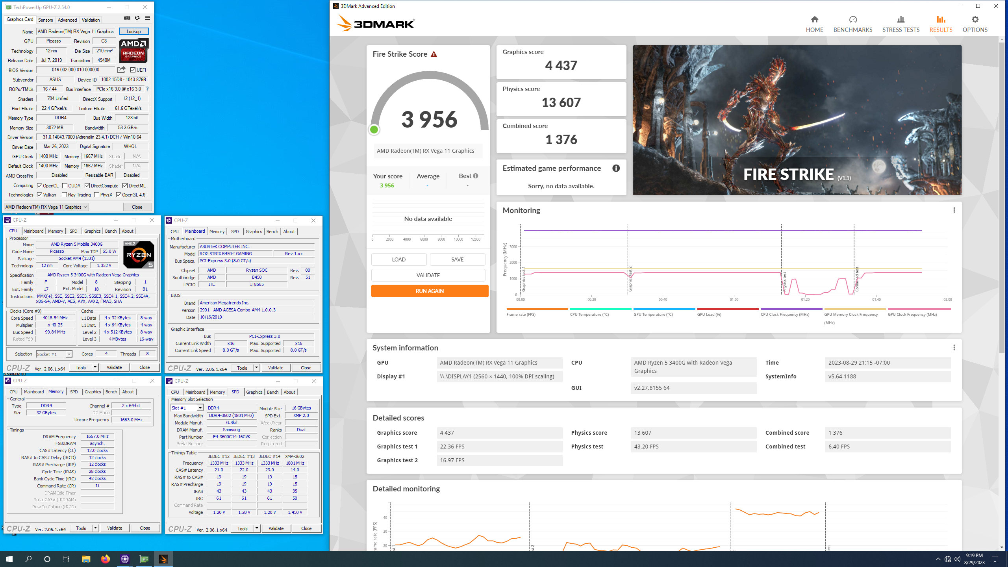Switch to Advanced tab in GPU-Z
Viewport: 1008px width, 567px height.
coord(67,20)
